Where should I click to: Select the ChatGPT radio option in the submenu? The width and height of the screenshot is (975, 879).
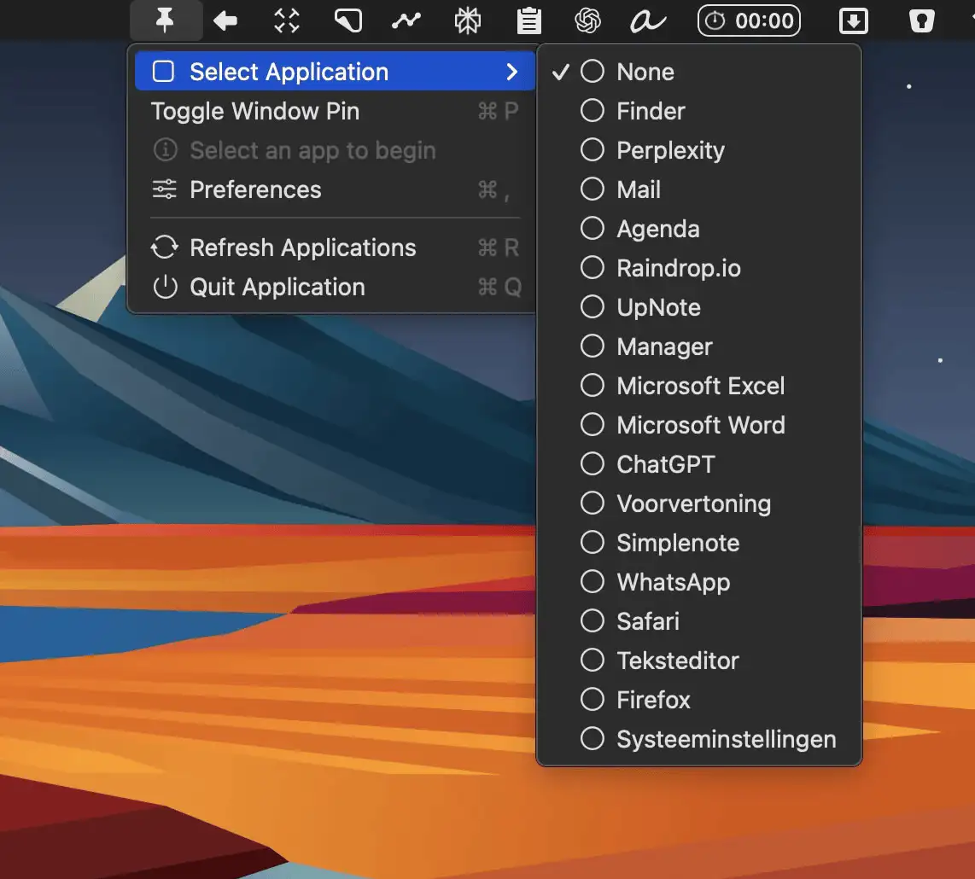tap(699, 463)
